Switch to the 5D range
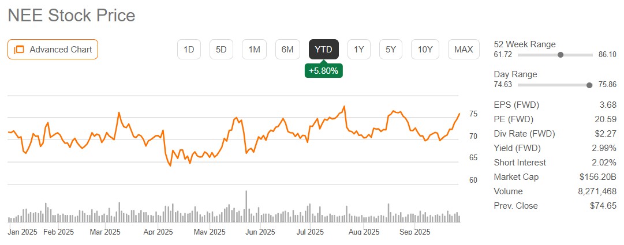The image size is (624, 245). [x=221, y=50]
